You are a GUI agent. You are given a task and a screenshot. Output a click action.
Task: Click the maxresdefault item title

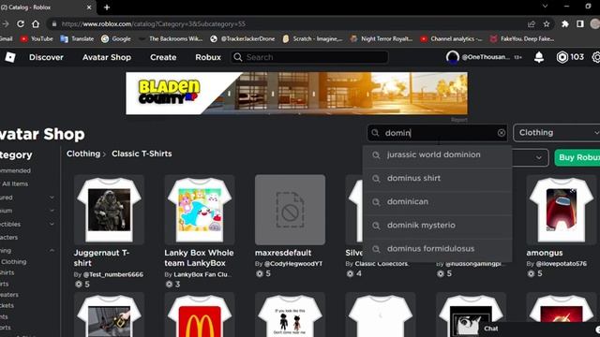pos(283,253)
